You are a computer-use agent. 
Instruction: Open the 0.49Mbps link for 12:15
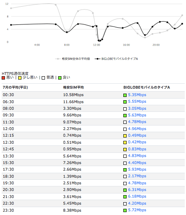tap(137, 135)
